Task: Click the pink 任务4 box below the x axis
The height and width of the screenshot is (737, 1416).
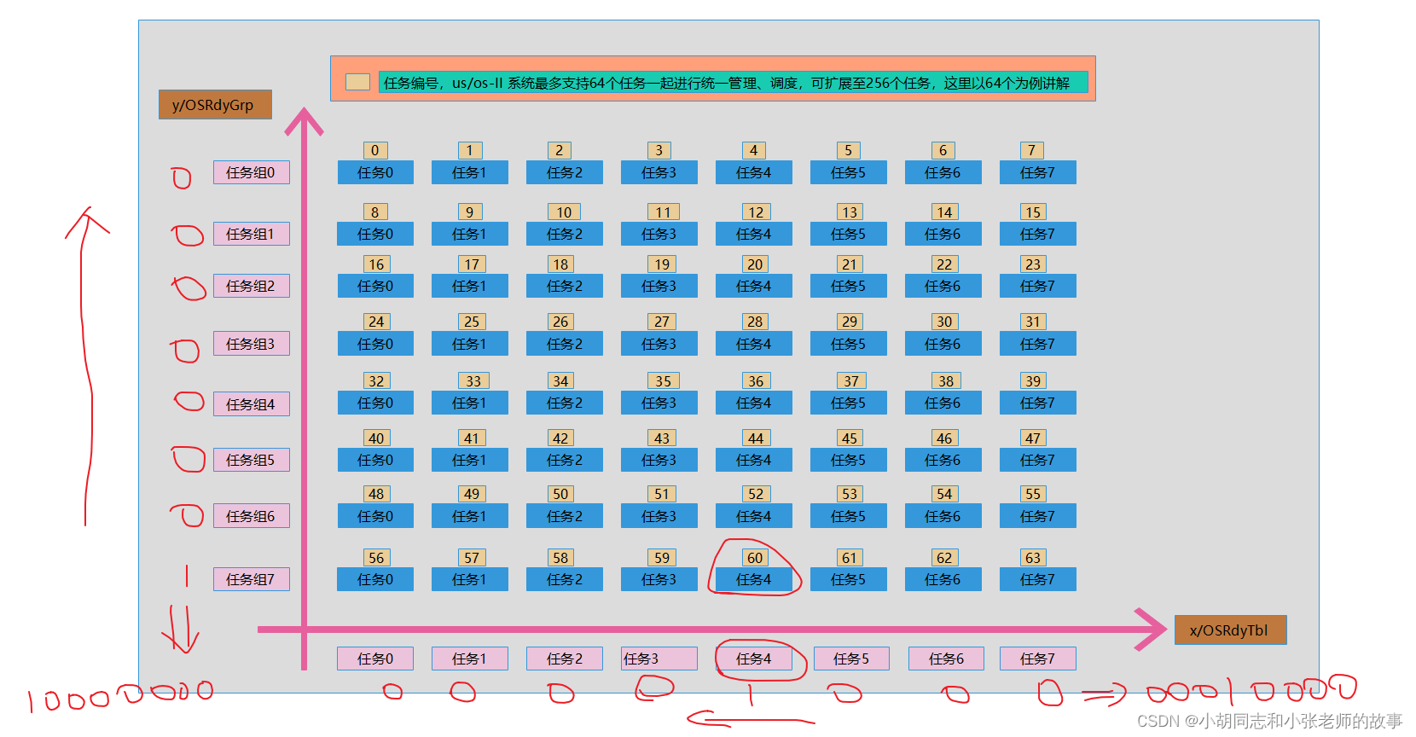Action: [x=754, y=659]
